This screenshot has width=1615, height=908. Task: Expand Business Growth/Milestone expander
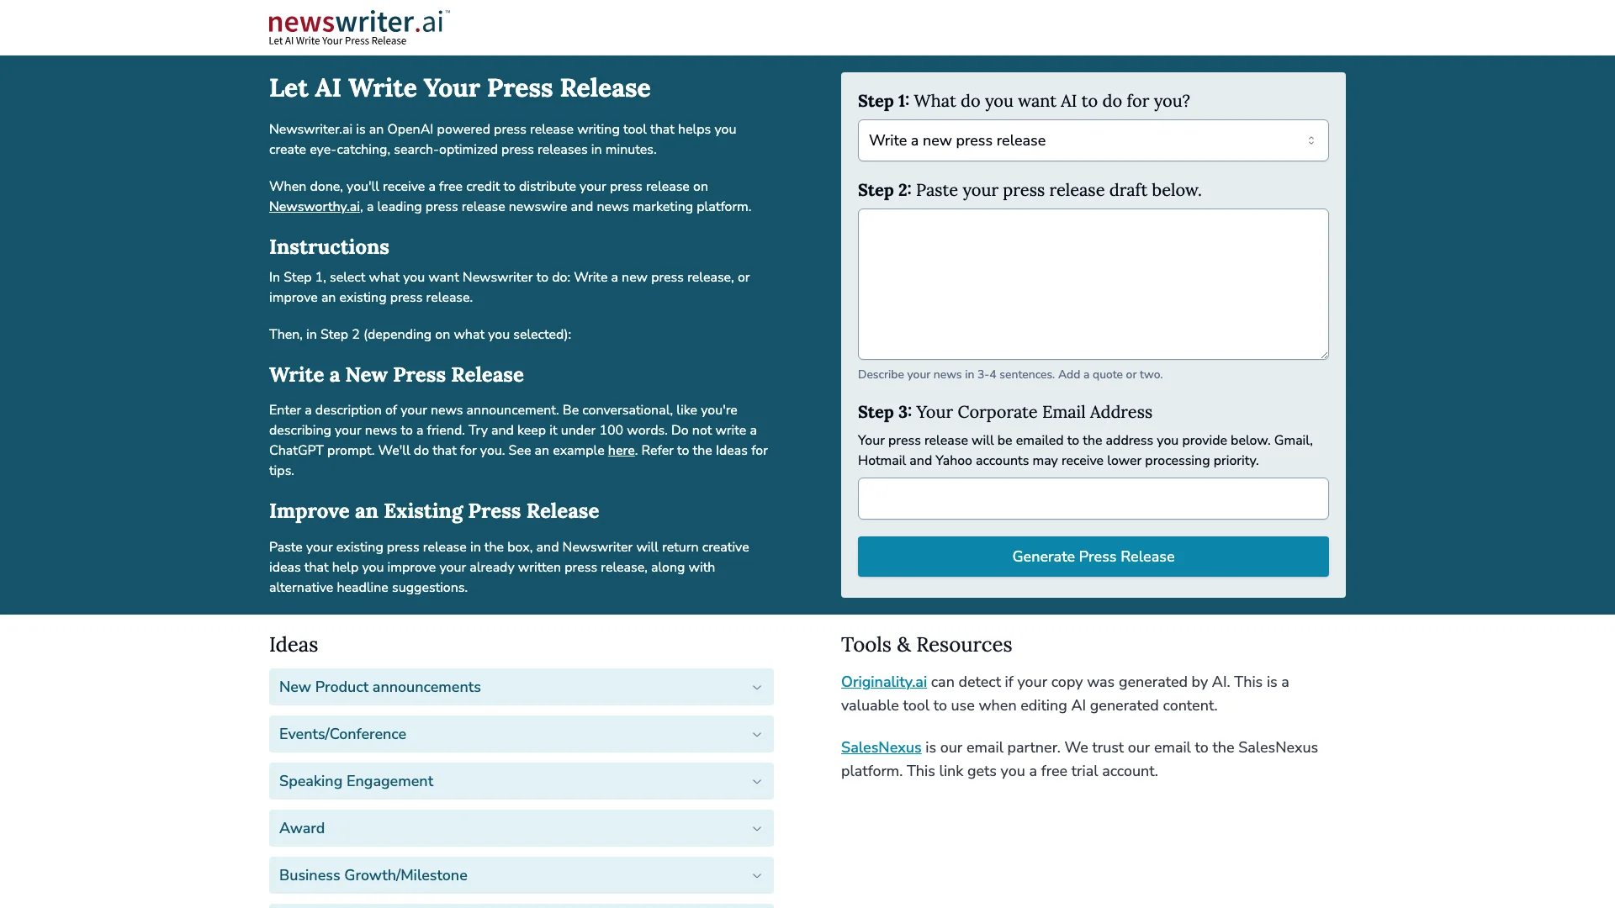tap(522, 874)
